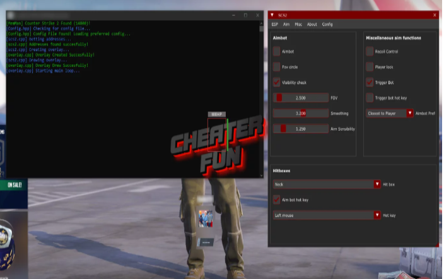This screenshot has width=444, height=279.
Task: Click the console scrollbar down arrow
Action: point(261,175)
